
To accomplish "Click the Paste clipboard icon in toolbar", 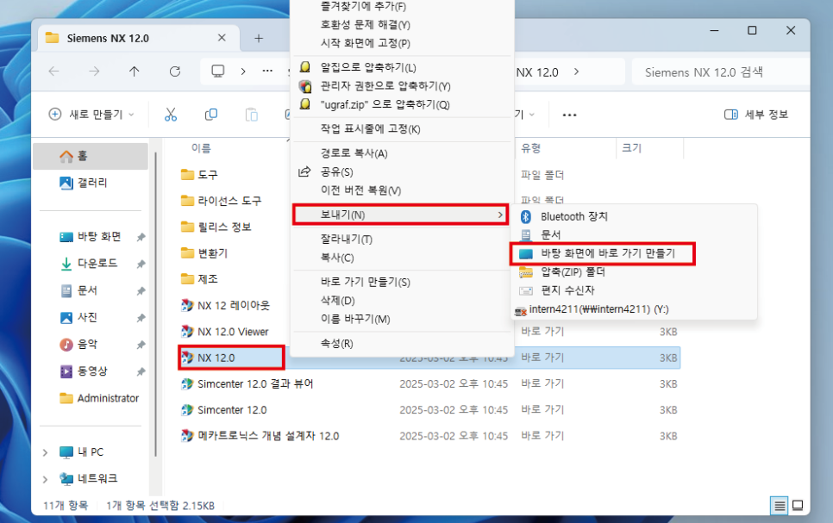I will (251, 114).
